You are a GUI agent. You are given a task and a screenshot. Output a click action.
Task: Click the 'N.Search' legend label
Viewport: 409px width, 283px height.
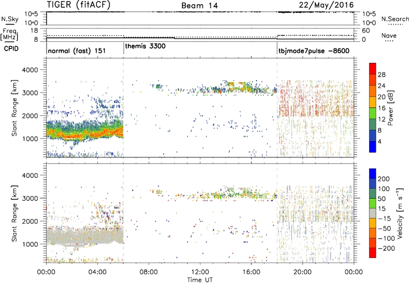coord(395,19)
